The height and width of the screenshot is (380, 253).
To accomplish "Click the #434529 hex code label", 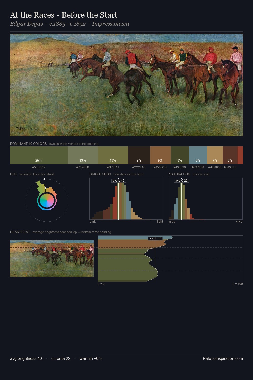I will pyautogui.click(x=180, y=167).
